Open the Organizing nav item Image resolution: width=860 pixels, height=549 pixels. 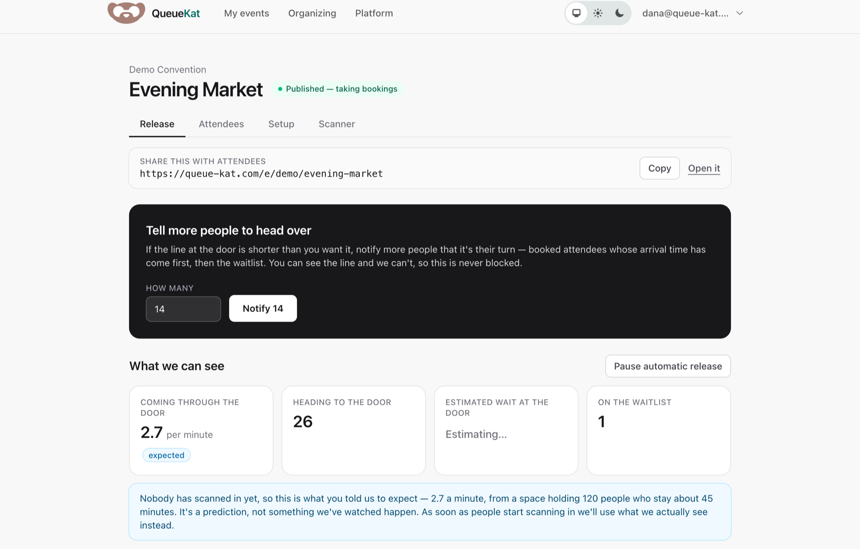coord(312,13)
